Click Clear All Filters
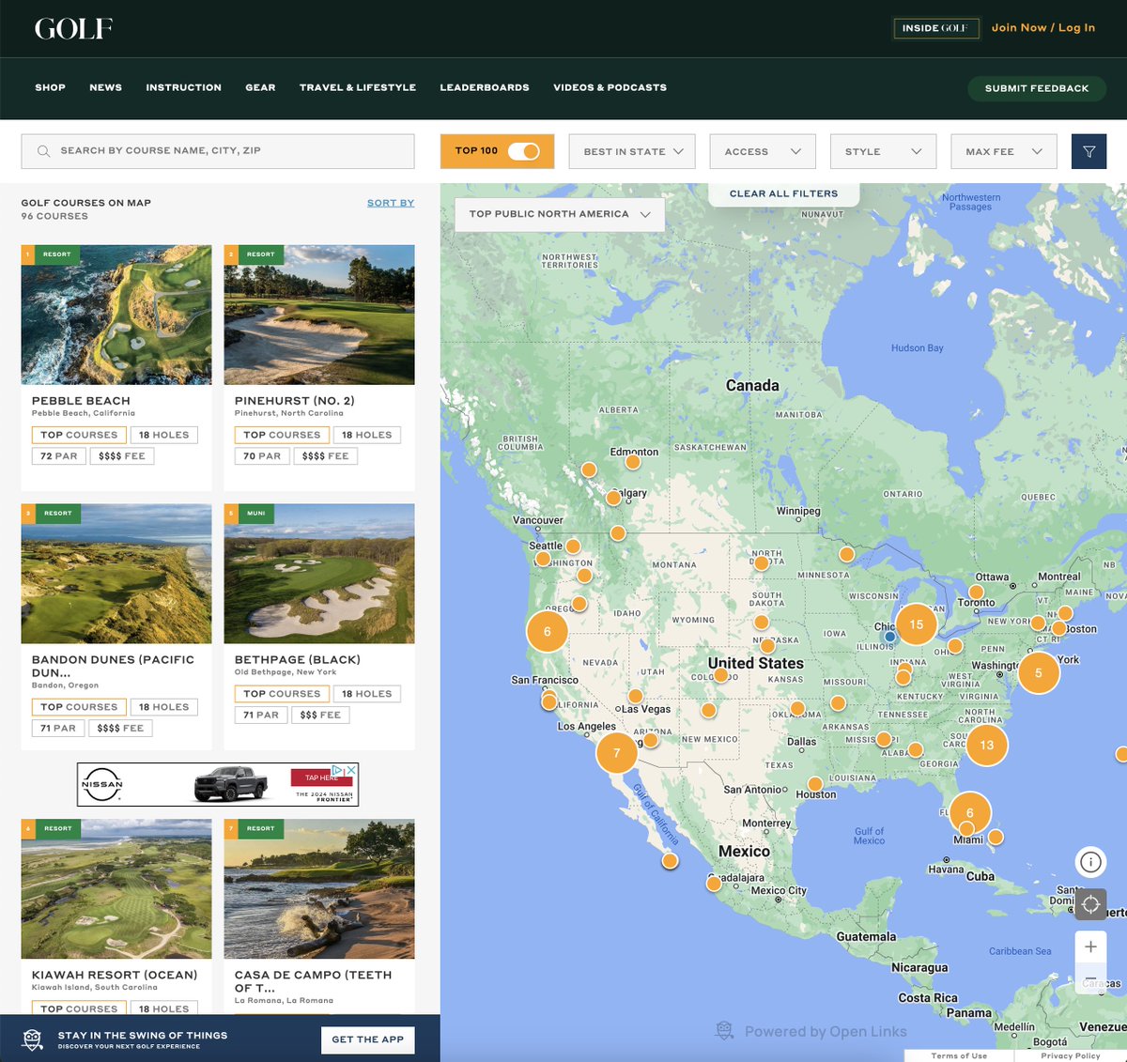The image size is (1127, 1062). pyautogui.click(x=783, y=193)
